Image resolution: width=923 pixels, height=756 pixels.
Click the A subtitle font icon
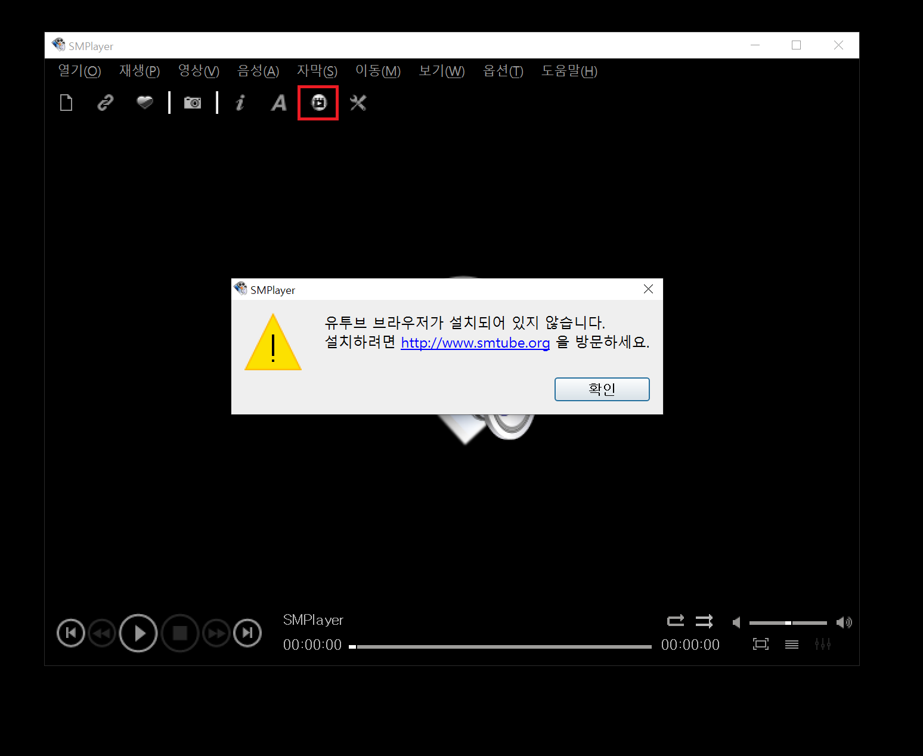coord(278,103)
